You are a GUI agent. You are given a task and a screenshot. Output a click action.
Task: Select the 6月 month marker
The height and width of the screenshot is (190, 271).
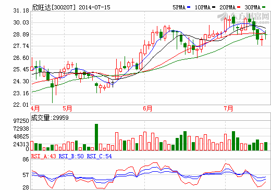pyautogui.click(x=147, y=109)
